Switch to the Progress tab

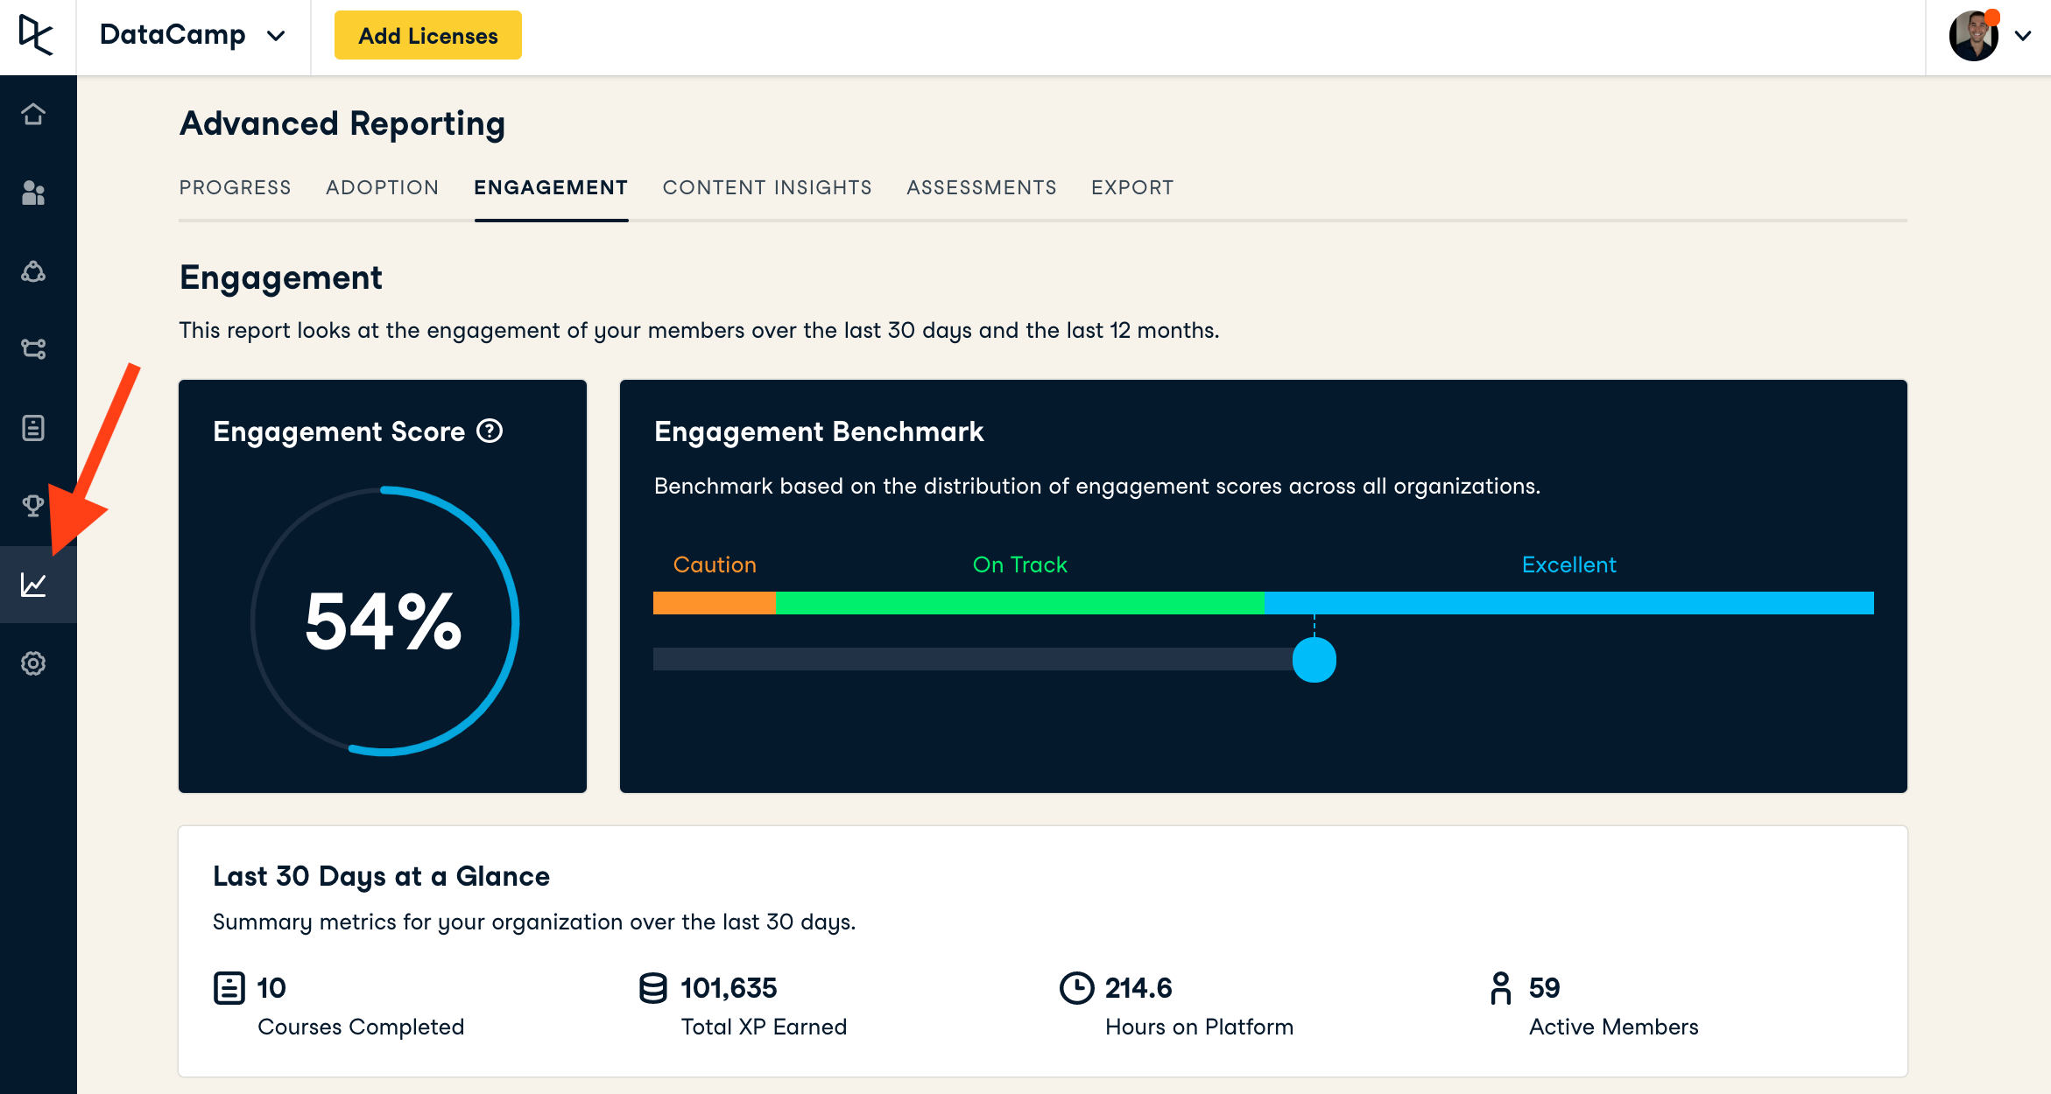[x=235, y=187]
